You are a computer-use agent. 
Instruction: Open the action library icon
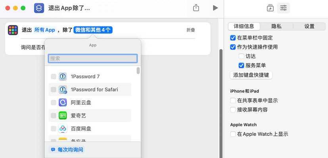pos(270,8)
